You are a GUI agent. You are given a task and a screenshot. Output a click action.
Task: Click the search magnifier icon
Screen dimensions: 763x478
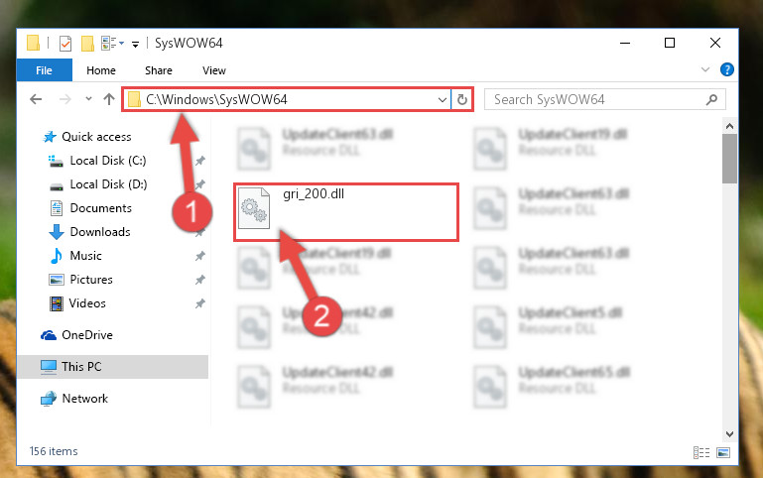coord(711,100)
